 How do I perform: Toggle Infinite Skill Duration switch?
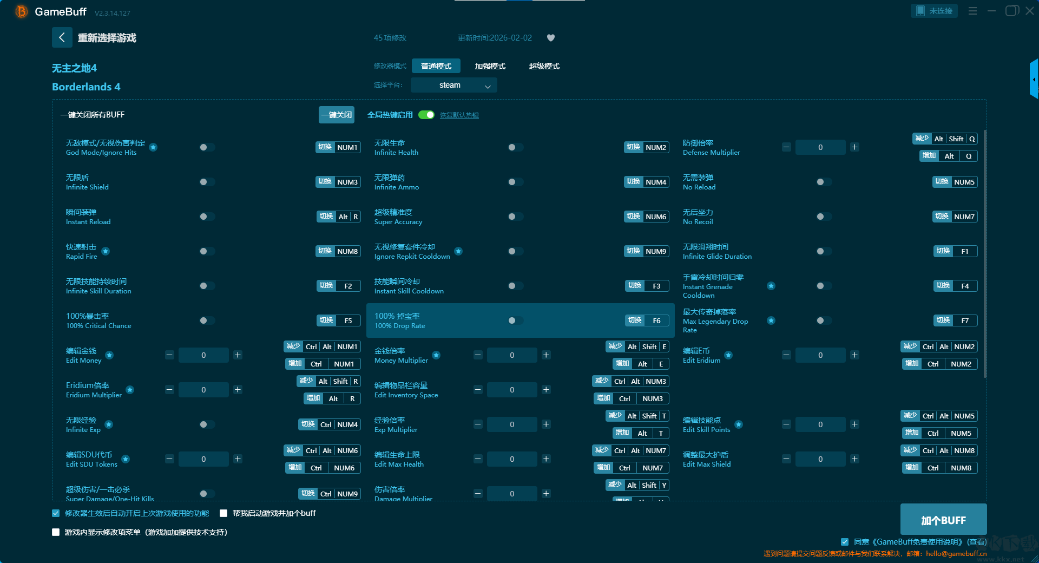[206, 286]
